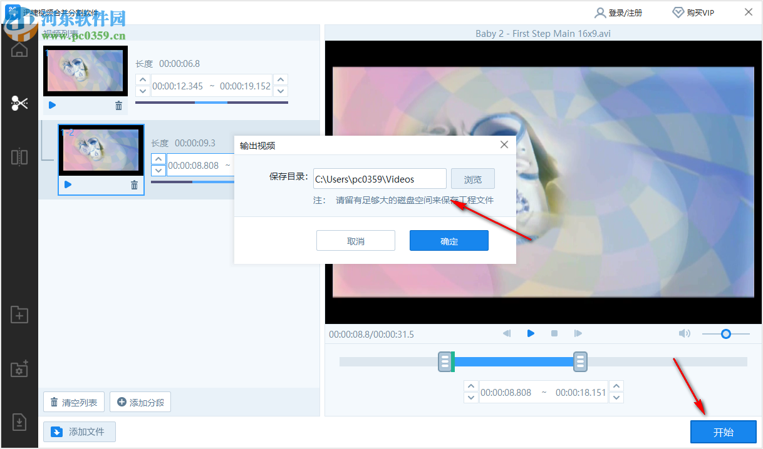Click 添加文件 add file button

(80, 431)
